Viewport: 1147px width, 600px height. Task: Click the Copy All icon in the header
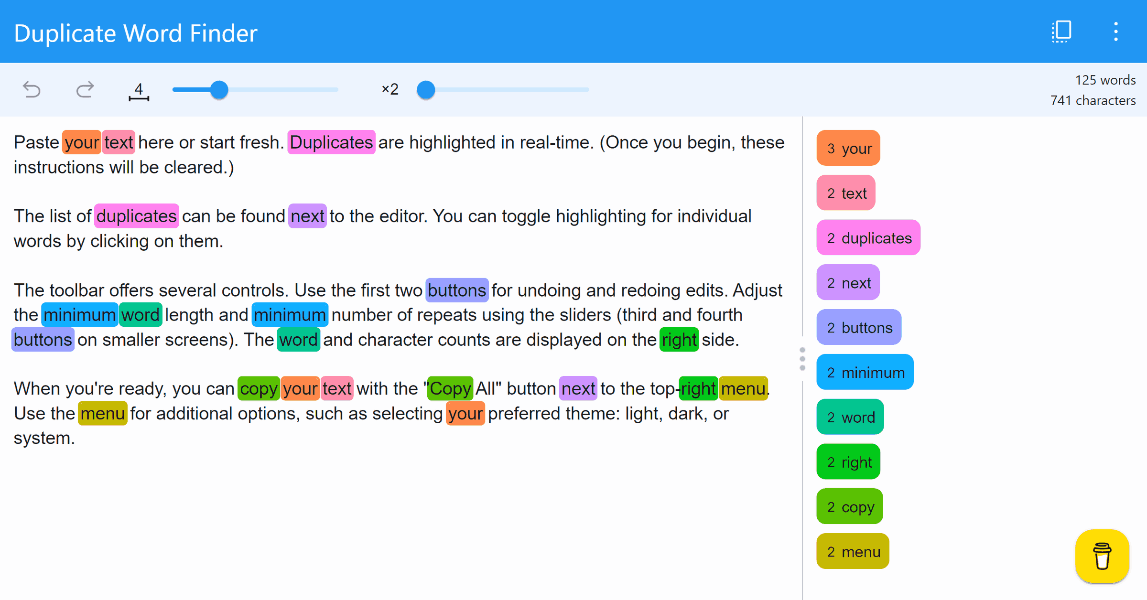point(1060,31)
